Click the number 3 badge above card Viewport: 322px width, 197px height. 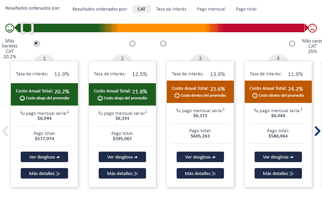tap(200, 58)
